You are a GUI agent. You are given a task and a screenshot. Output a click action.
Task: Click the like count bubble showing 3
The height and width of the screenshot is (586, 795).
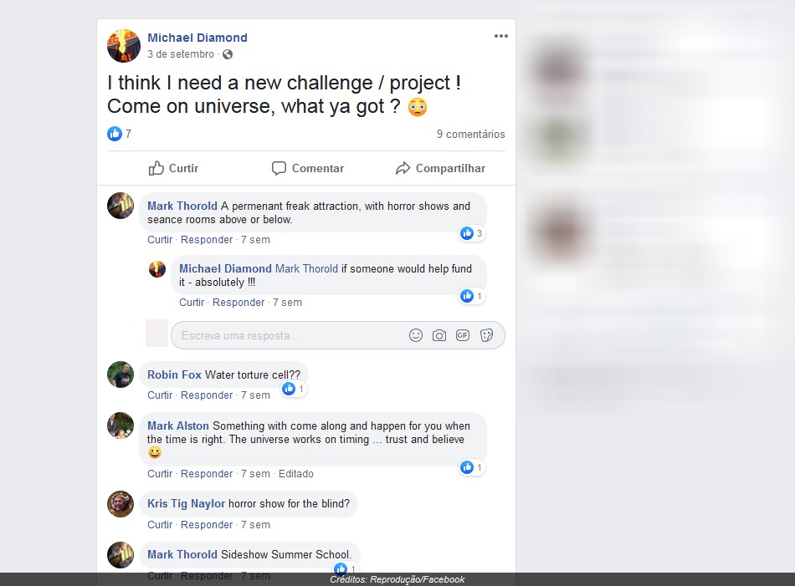471,233
